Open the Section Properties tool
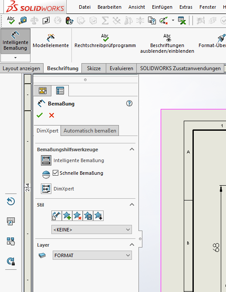 click(46, 20)
